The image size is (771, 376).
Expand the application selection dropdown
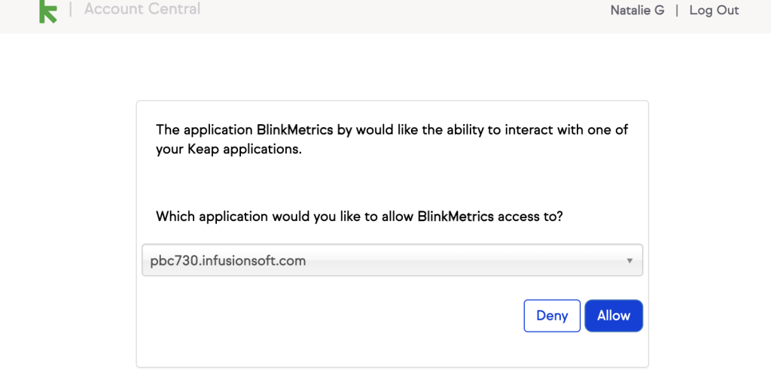coord(392,261)
